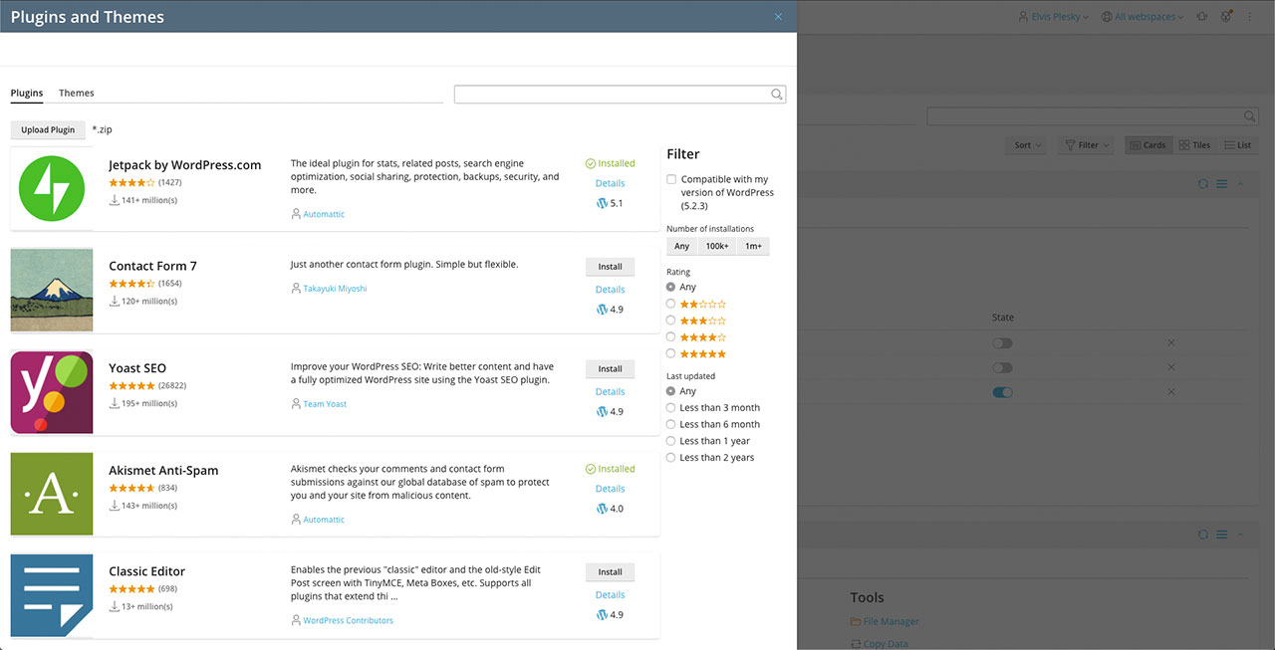Open the Elvis Plesky account dropdown

(1053, 17)
